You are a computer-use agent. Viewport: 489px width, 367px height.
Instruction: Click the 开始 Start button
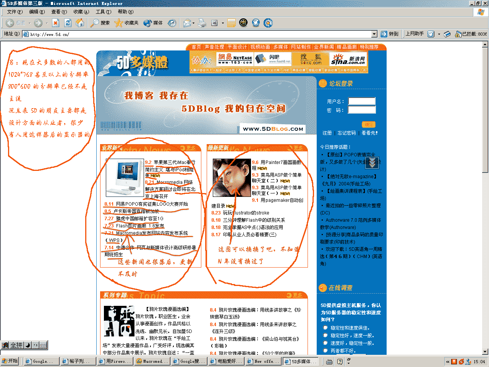(10, 361)
